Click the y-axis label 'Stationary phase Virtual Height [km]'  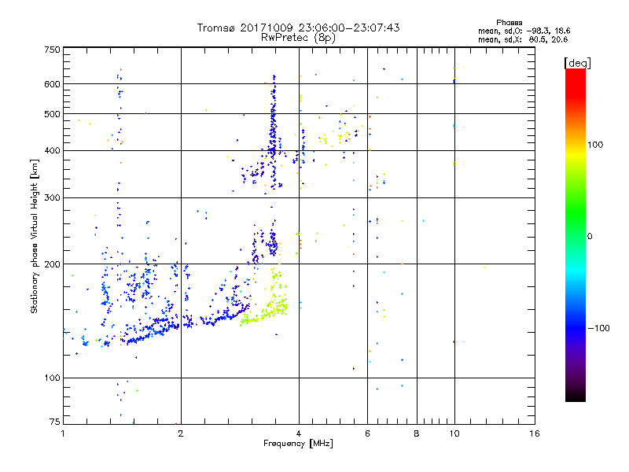click(34, 237)
